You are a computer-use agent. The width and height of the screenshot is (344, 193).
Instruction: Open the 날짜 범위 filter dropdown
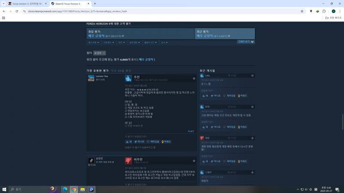[x=135, y=42]
